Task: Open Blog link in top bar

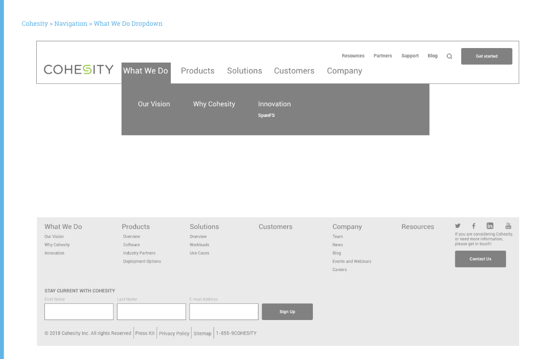Action: click(433, 56)
